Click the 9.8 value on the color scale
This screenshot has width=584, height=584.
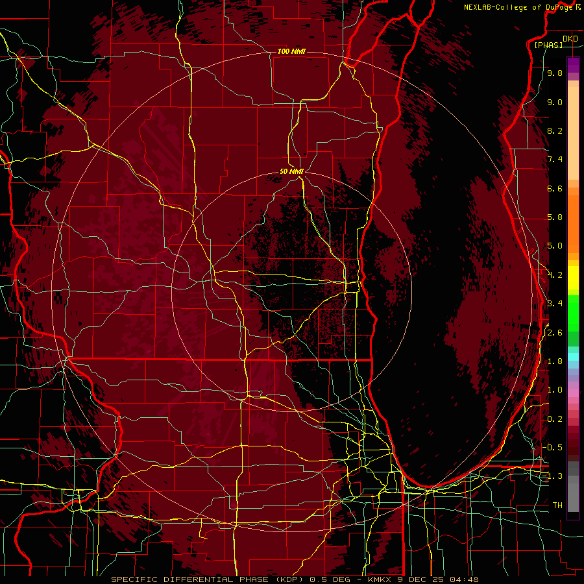click(555, 73)
